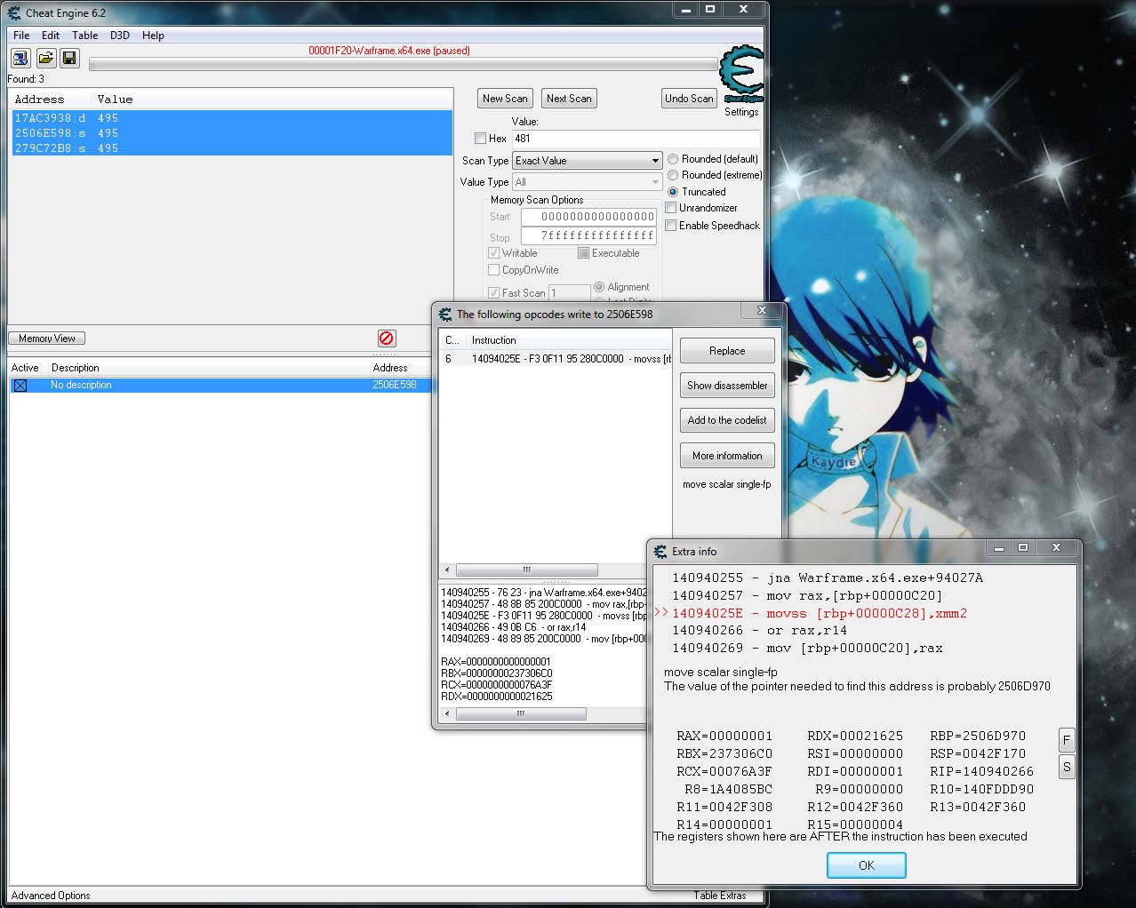Click the save floppy disk icon
This screenshot has width=1136, height=908.
[69, 59]
